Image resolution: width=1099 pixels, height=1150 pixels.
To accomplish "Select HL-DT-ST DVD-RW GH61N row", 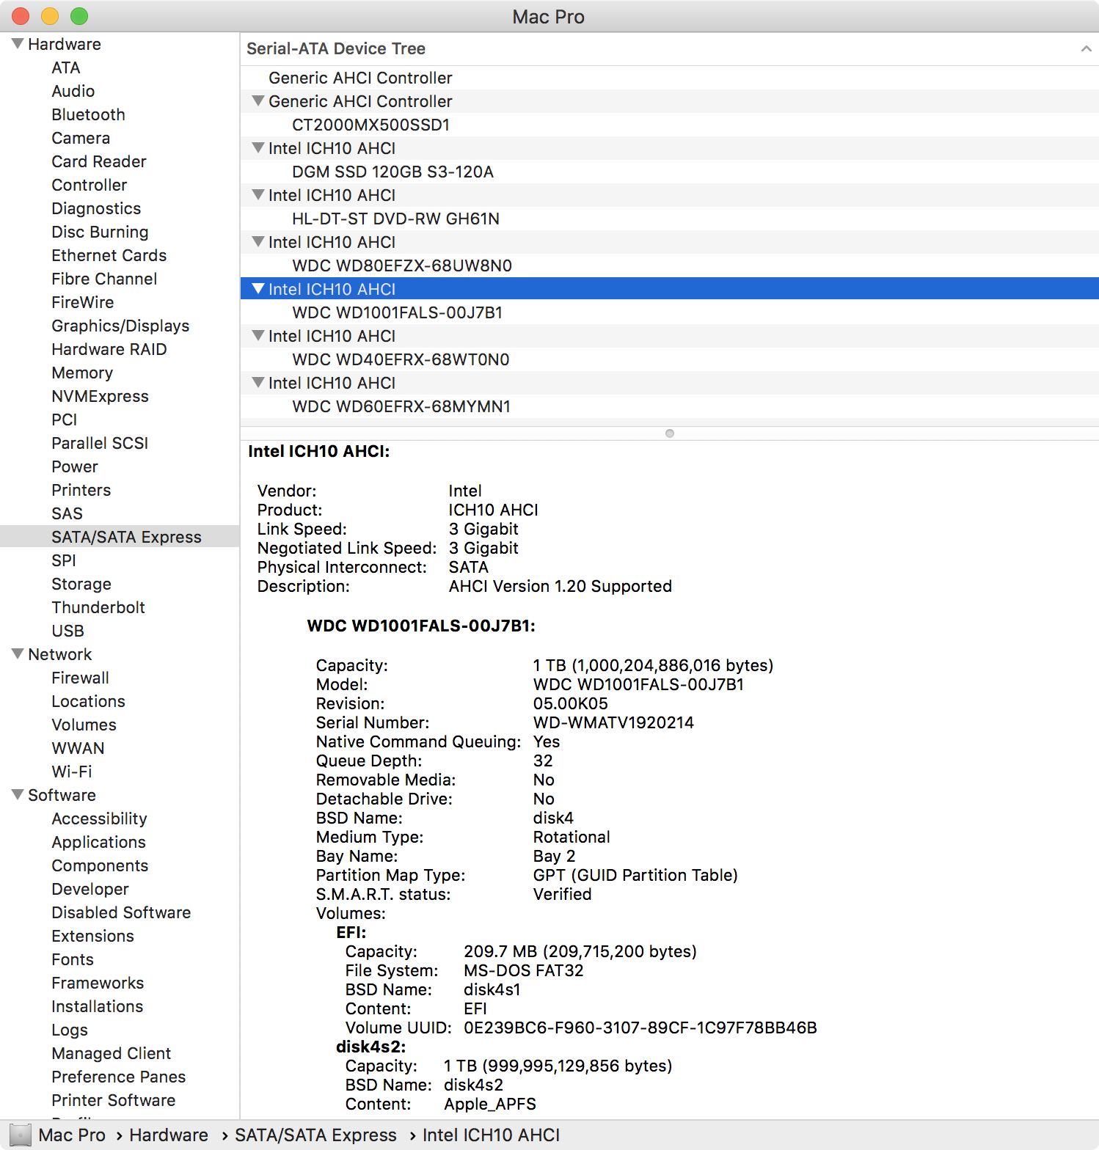I will (x=670, y=219).
